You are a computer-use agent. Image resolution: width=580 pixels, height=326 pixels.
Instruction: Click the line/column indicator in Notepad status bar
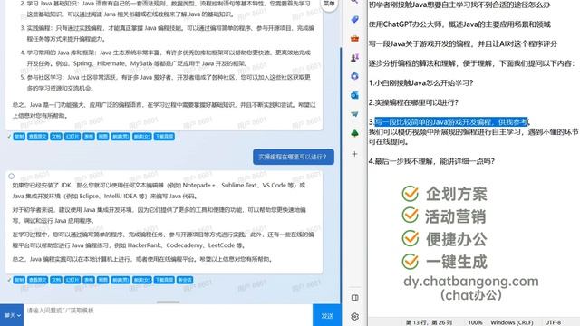tap(429, 322)
